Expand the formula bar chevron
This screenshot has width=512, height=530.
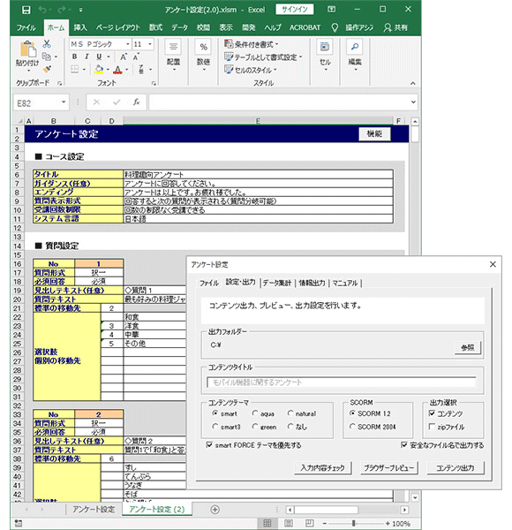(413, 102)
